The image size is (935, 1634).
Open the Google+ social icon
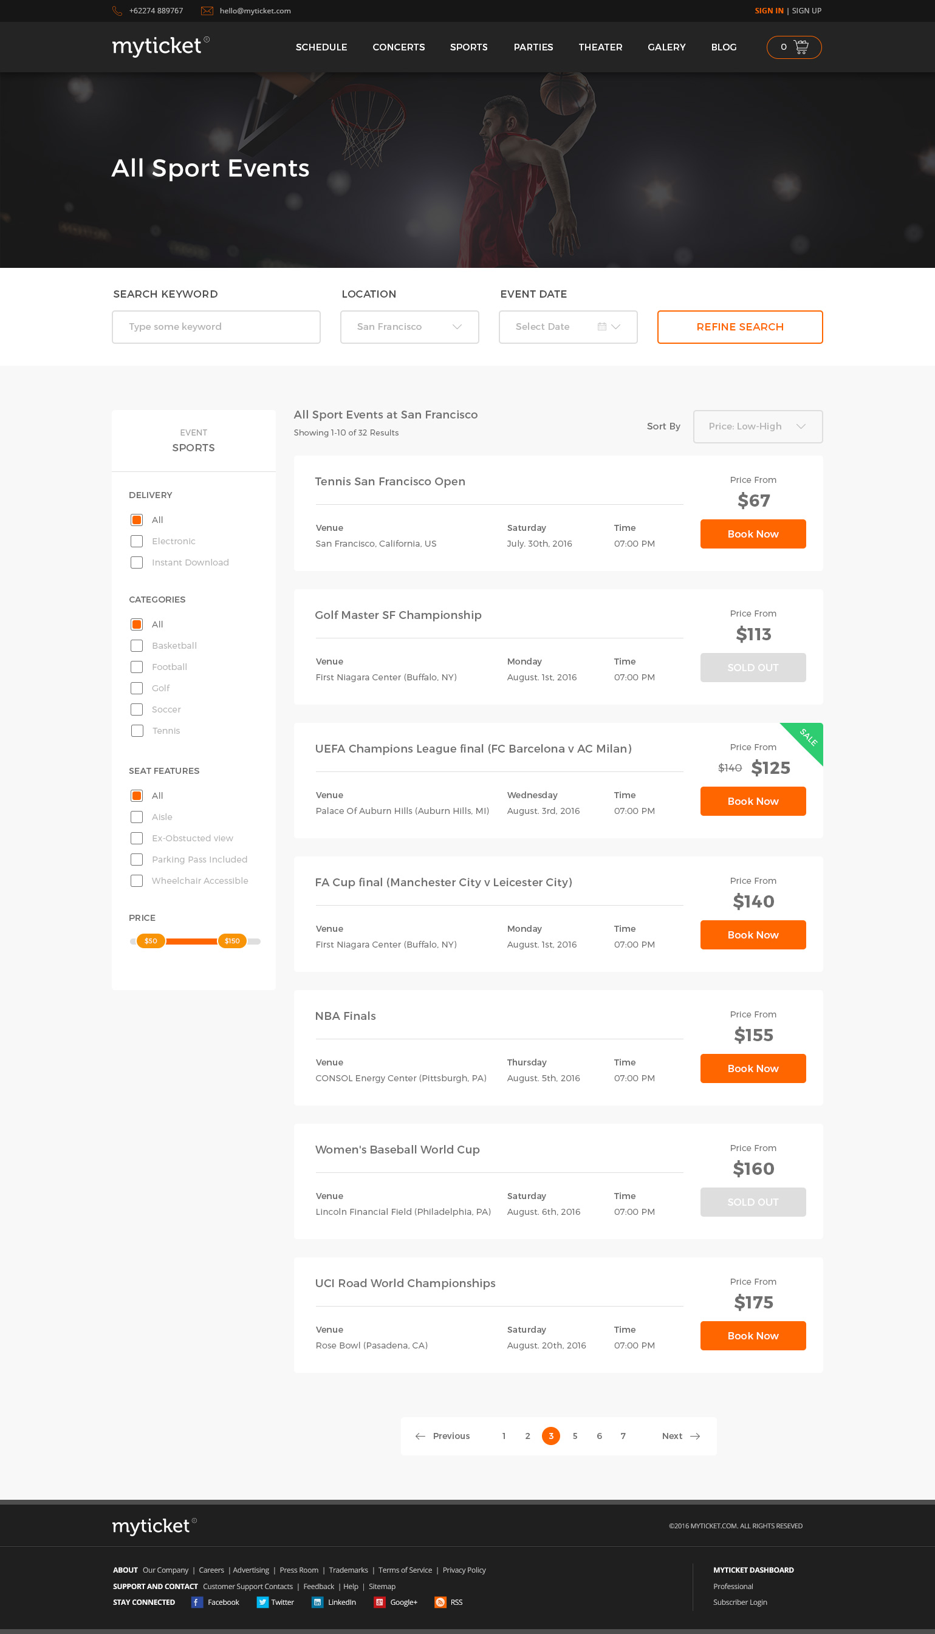pos(380,1602)
